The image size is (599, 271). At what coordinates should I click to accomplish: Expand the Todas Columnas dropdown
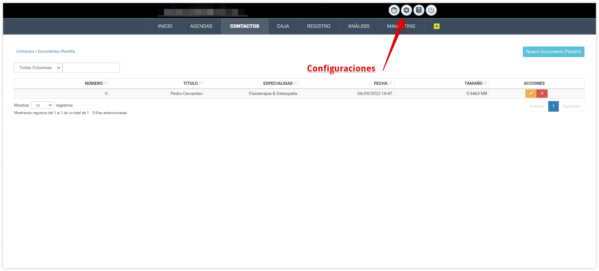38,68
